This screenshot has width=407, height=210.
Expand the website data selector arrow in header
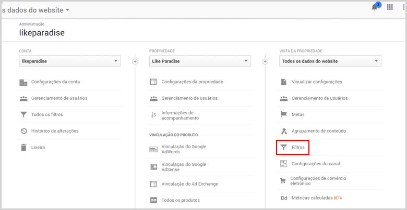67,10
